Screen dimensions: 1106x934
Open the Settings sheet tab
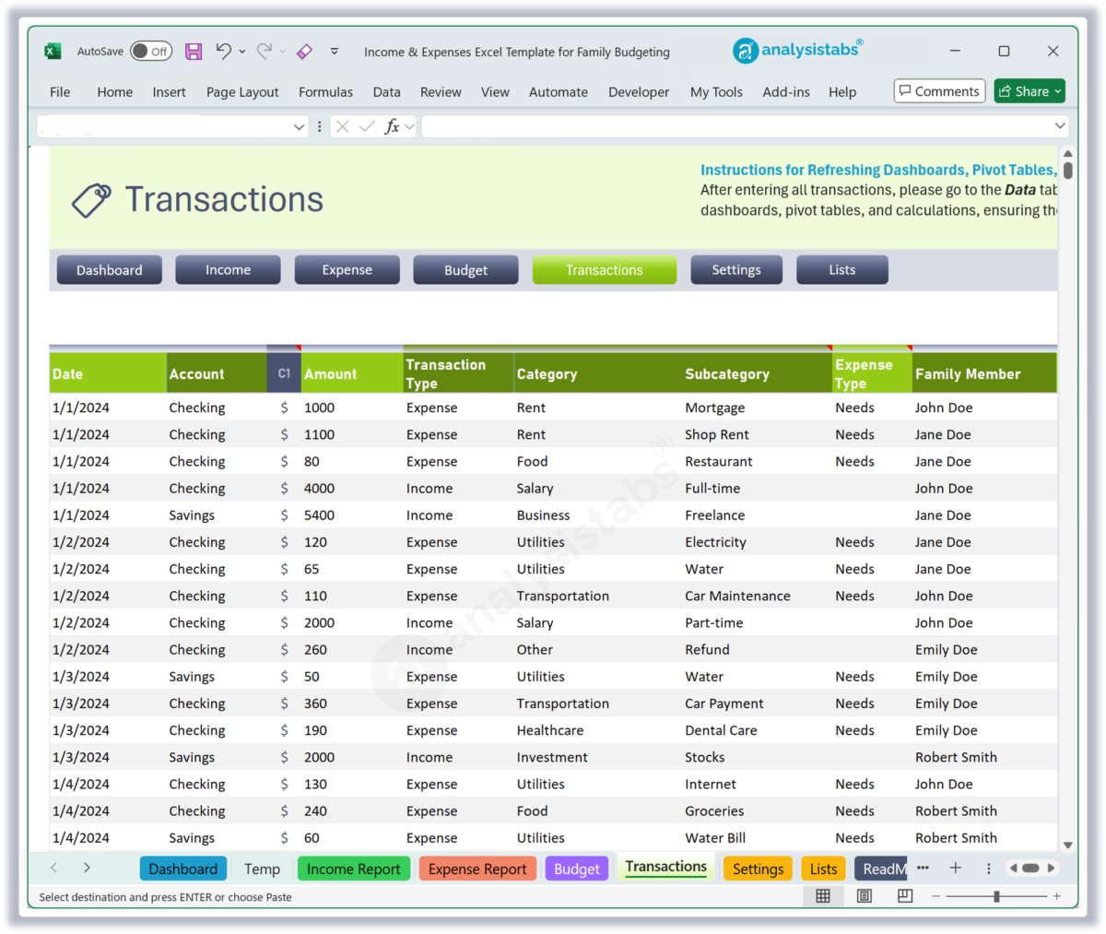click(758, 868)
